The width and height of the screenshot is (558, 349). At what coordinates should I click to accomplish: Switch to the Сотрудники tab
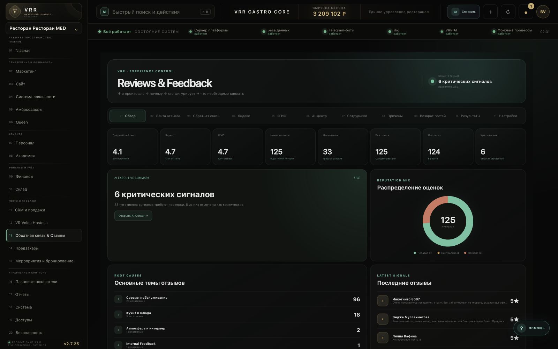[354, 116]
